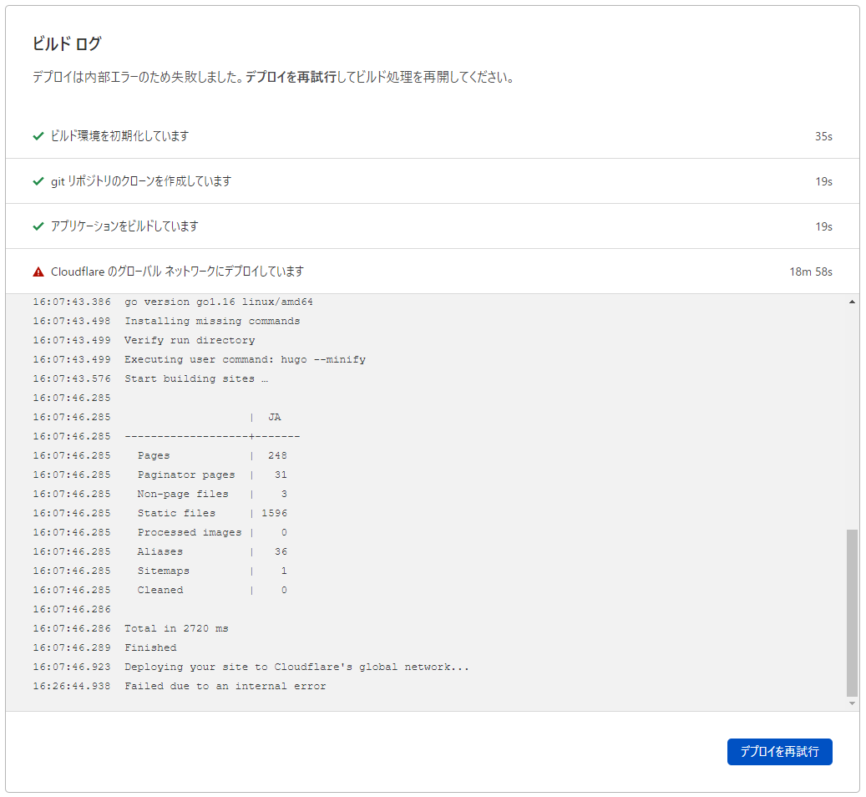Click the 18m 58s deploy duration
Viewport: 866px width, 797px height.
(811, 272)
